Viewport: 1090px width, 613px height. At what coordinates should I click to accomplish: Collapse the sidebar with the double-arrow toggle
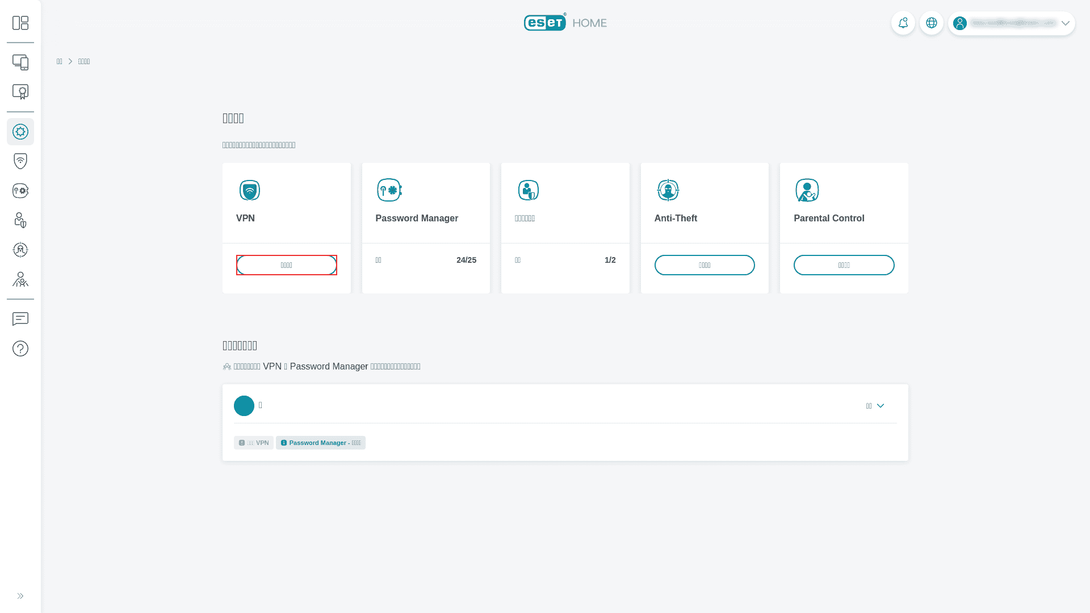20,596
